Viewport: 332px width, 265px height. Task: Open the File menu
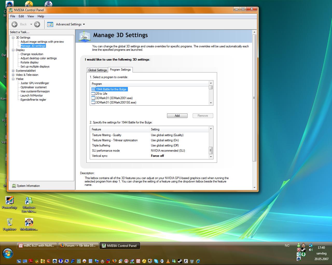tap(13, 16)
